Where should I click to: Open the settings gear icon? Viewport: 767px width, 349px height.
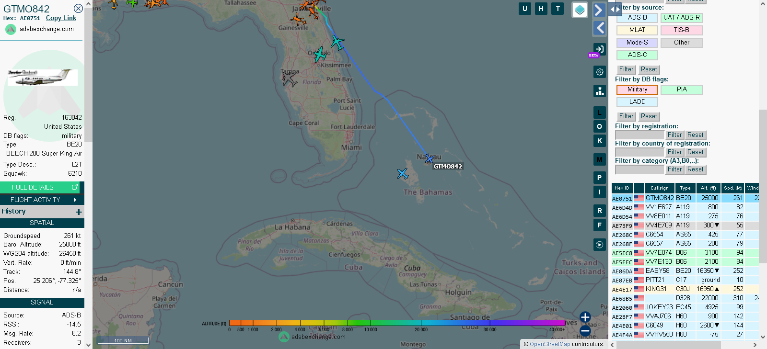600,72
